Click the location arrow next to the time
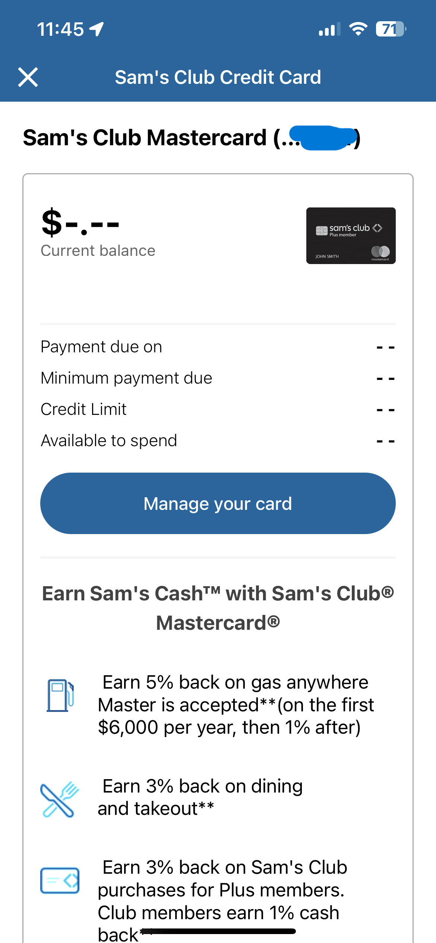This screenshot has height=943, width=436. pos(96,29)
